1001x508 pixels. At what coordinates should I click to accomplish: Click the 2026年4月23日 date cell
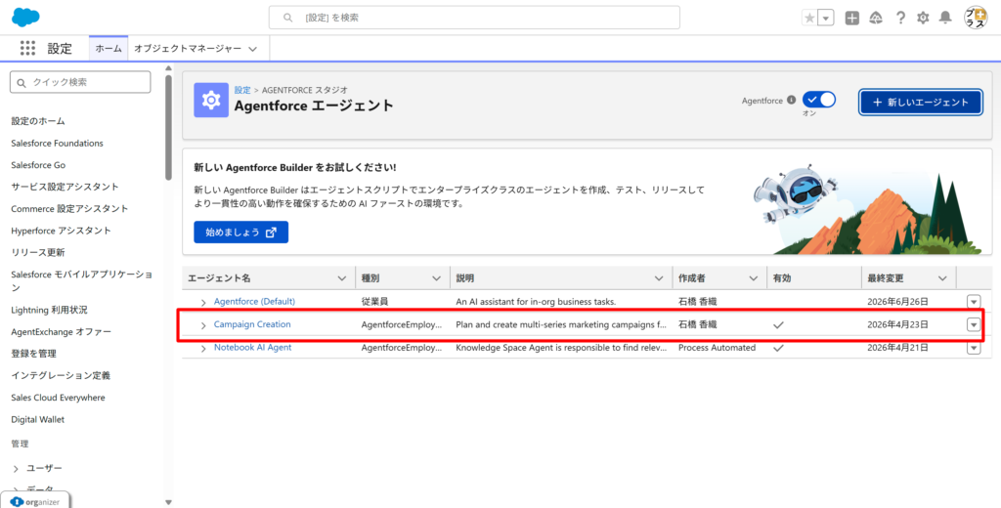click(x=897, y=325)
